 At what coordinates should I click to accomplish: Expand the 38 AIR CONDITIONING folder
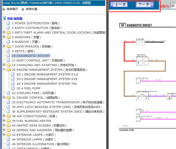click(x=4, y=116)
